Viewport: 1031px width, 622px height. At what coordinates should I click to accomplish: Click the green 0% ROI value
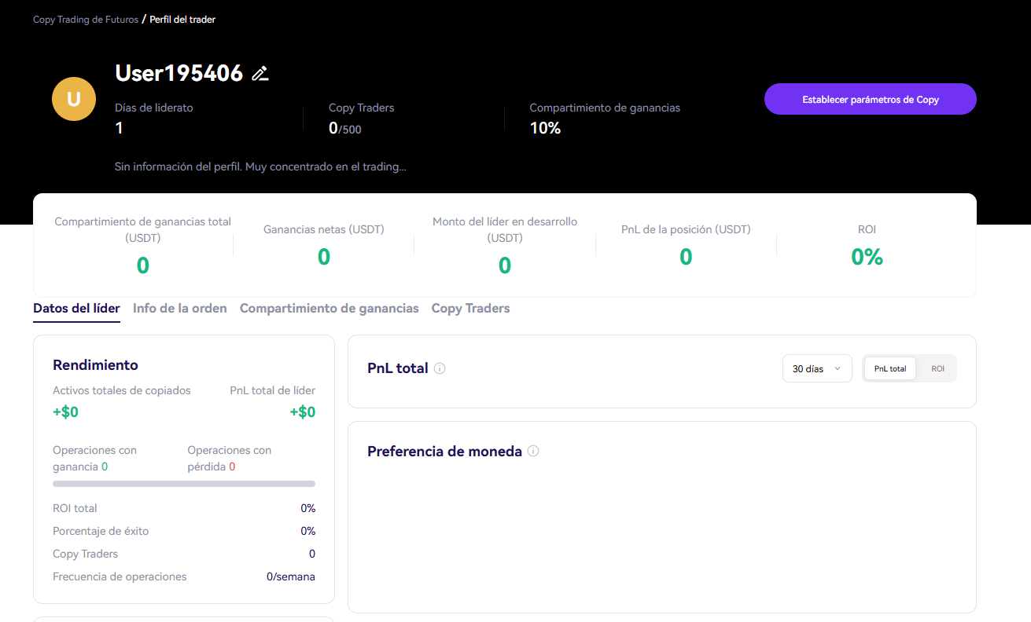pos(867,257)
